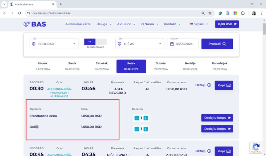
Task: Select Sreda 04.09.2024 tab
Action: pyautogui.click(x=72, y=66)
